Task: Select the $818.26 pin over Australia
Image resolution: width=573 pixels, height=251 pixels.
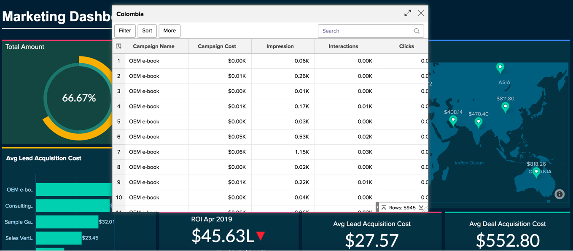Action: coord(536,172)
